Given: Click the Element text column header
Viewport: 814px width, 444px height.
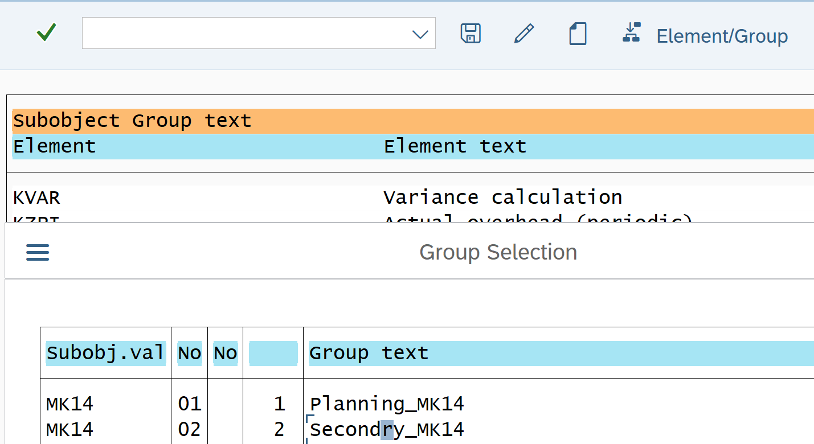Looking at the screenshot, I should [455, 147].
